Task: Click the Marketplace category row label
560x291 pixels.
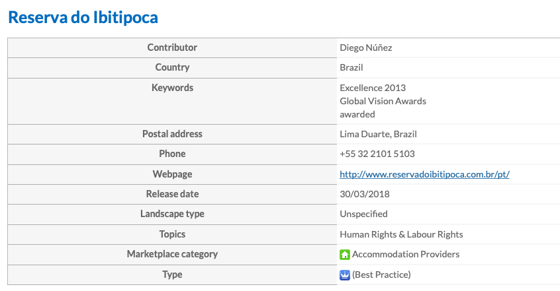Action: pos(172,254)
